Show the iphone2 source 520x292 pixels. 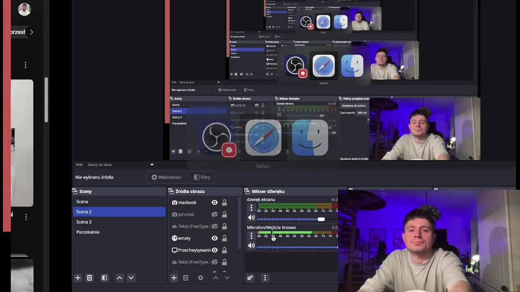214,215
